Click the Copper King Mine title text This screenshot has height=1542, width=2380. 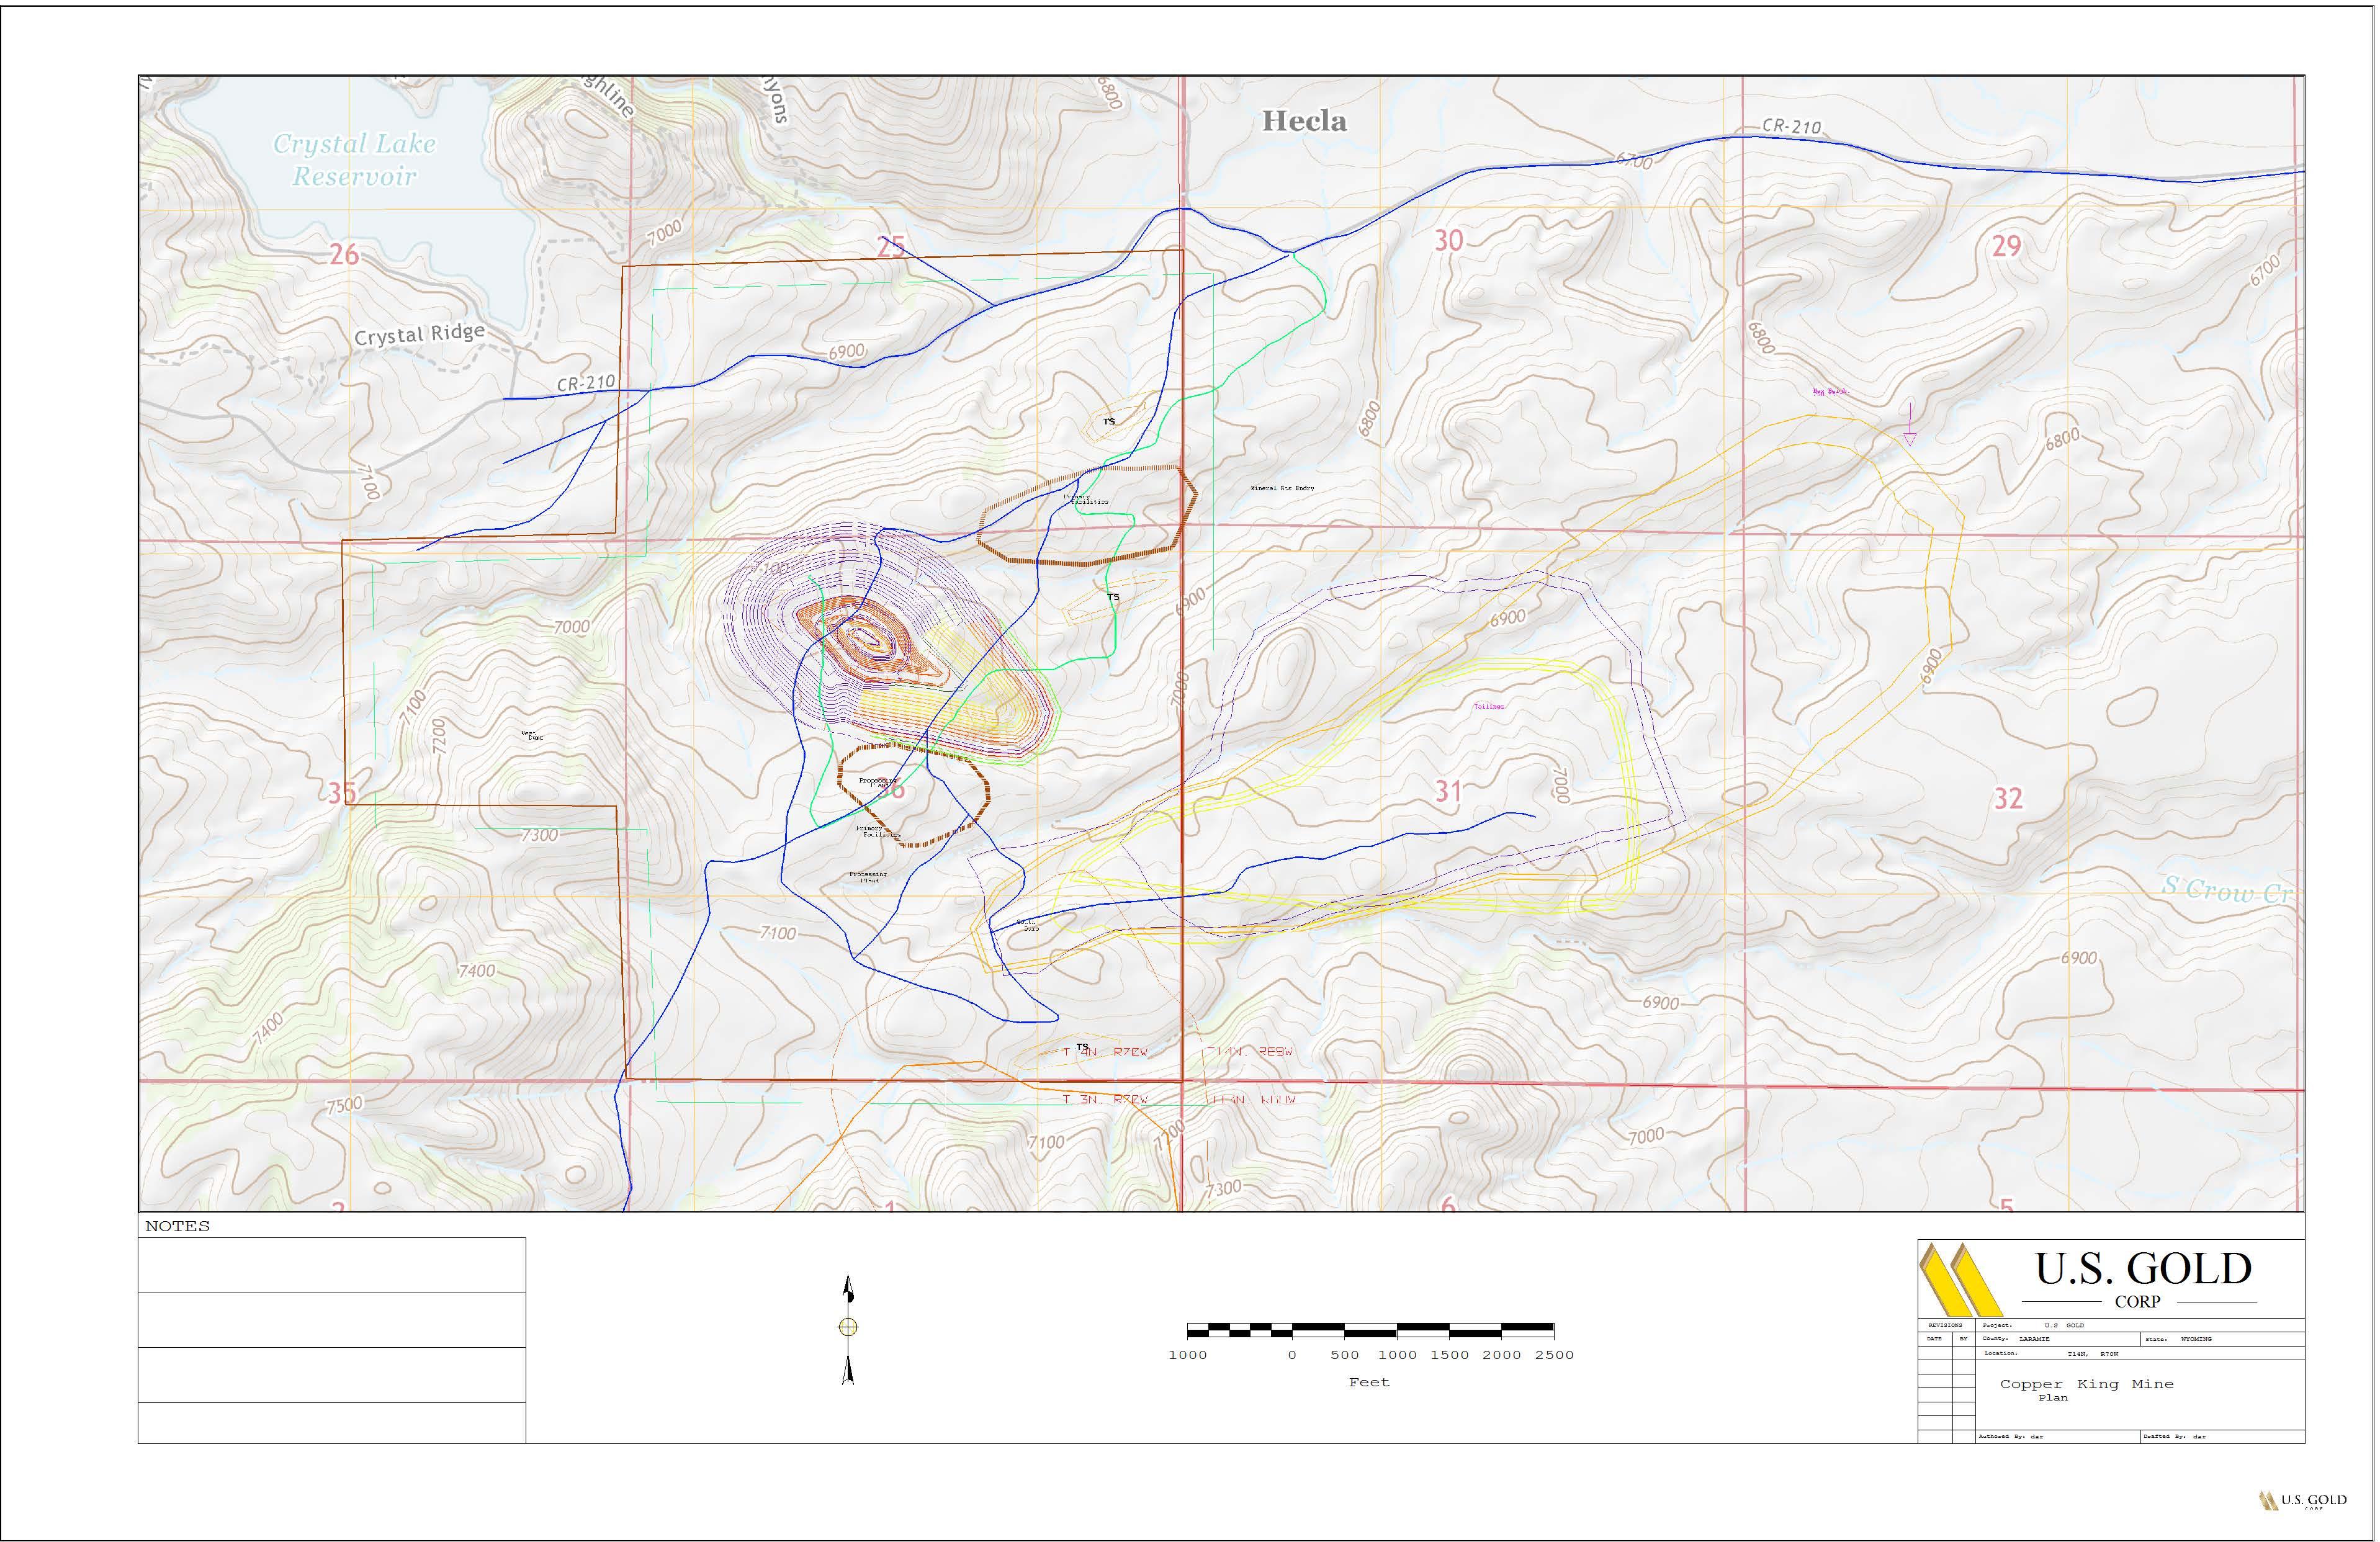2086,1384
